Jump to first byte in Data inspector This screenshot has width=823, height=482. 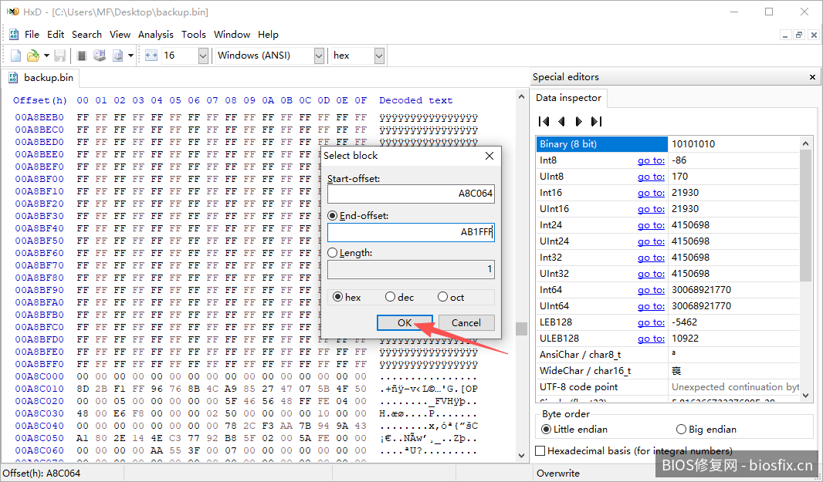544,121
